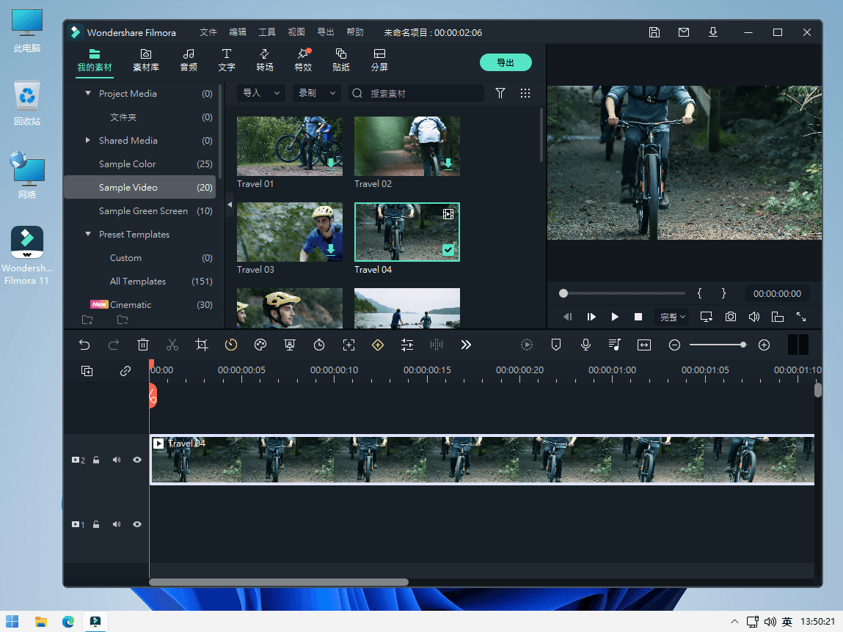
Task: Open the Crop tool
Action: (x=202, y=345)
